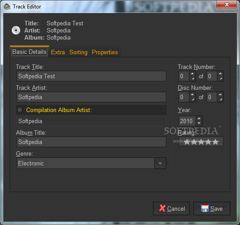Click the Compilation Album Artist text field
This screenshot has width=240, height=225.
tap(91, 121)
